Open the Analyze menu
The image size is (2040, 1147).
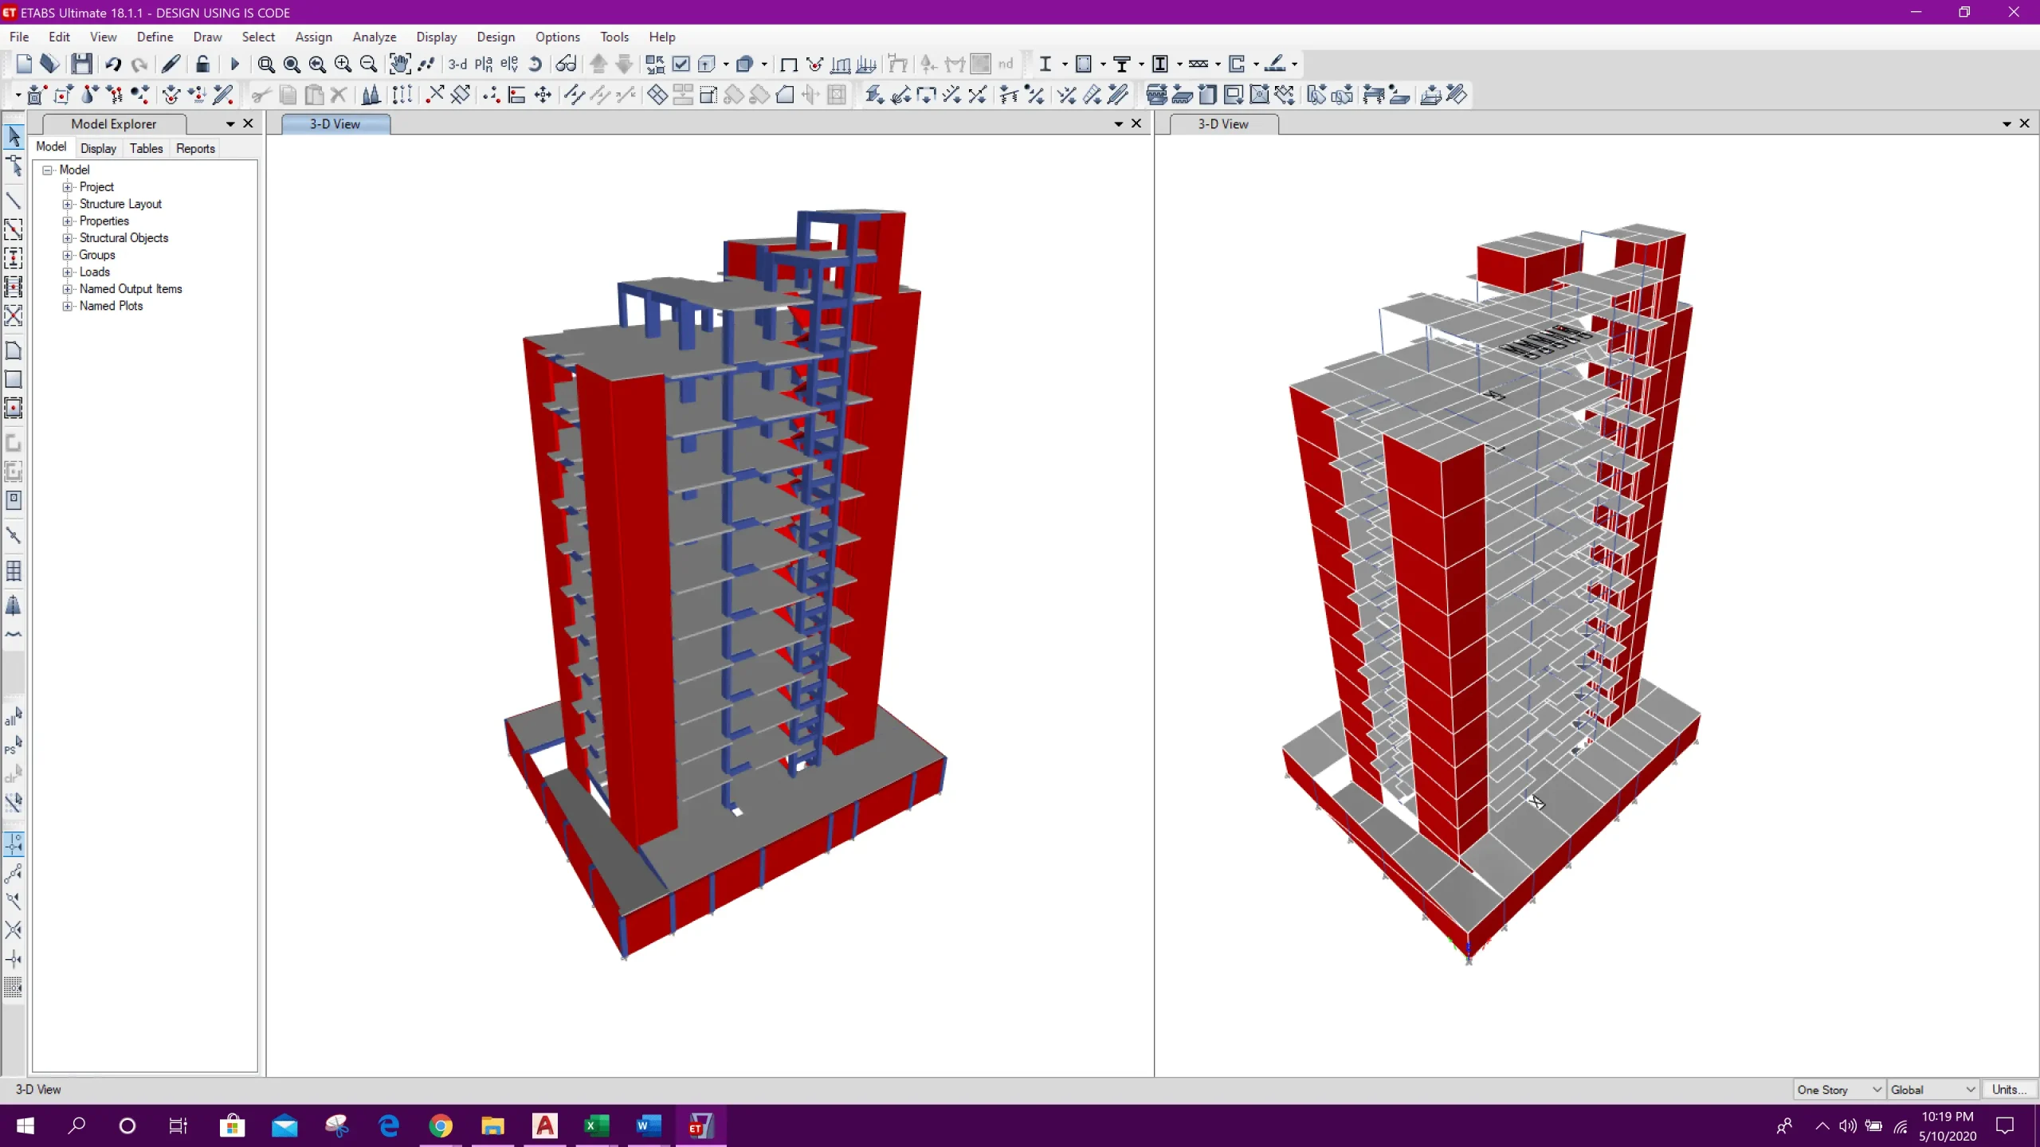pos(374,37)
